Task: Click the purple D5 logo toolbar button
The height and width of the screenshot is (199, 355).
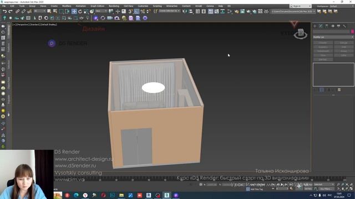Action: coord(96,18)
